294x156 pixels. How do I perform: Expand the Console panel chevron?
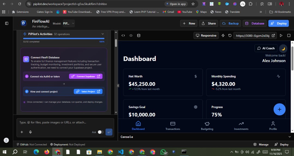[x=289, y=137]
